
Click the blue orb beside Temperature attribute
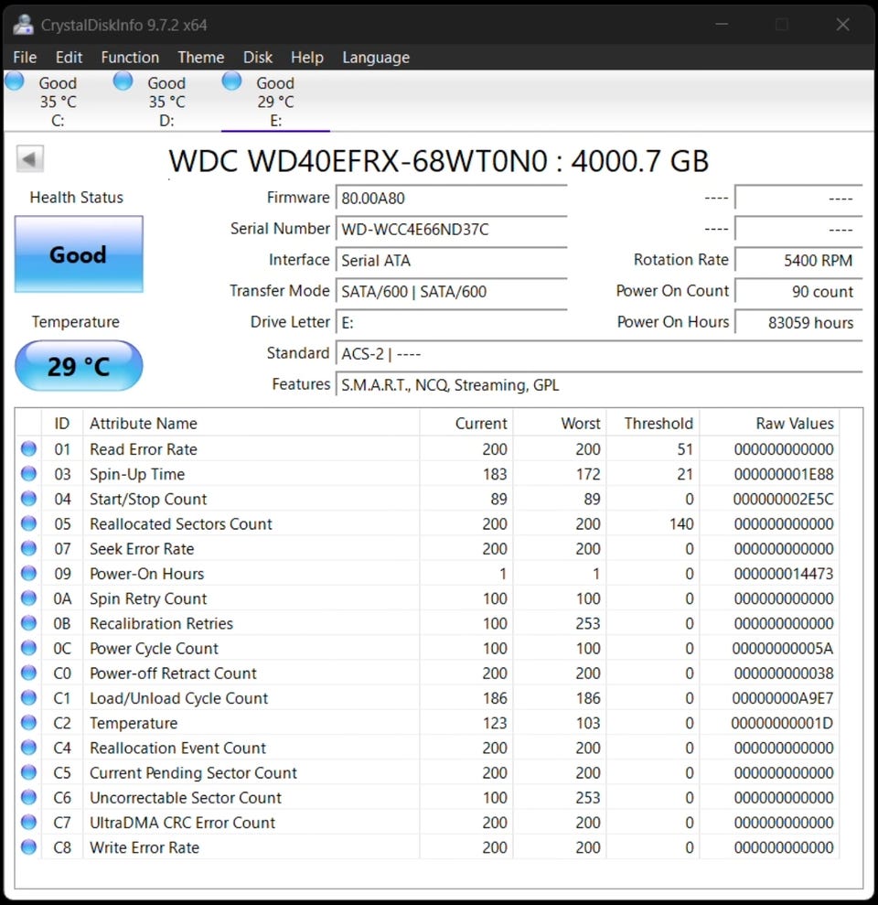pos(28,723)
